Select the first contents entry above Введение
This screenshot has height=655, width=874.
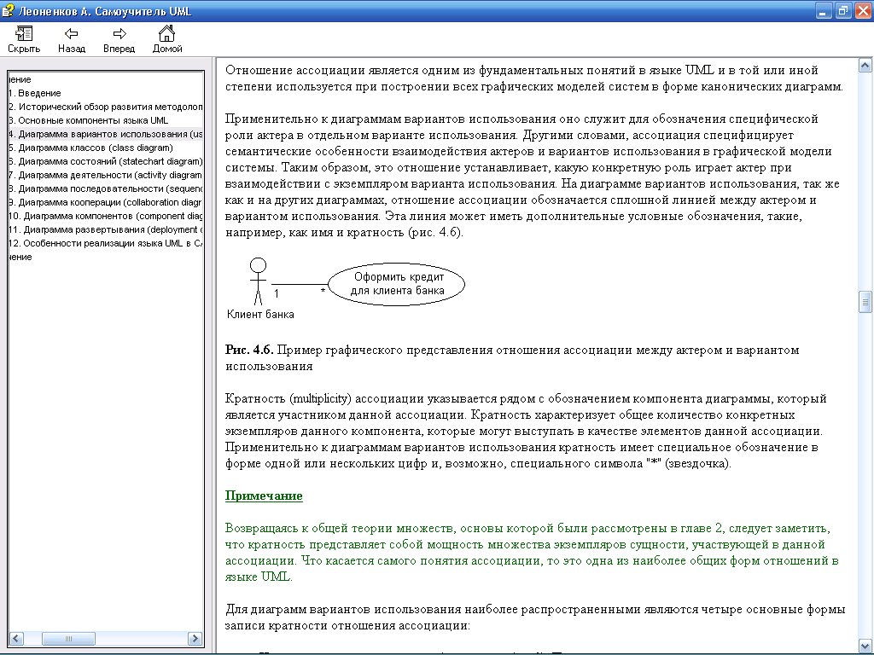[20, 79]
